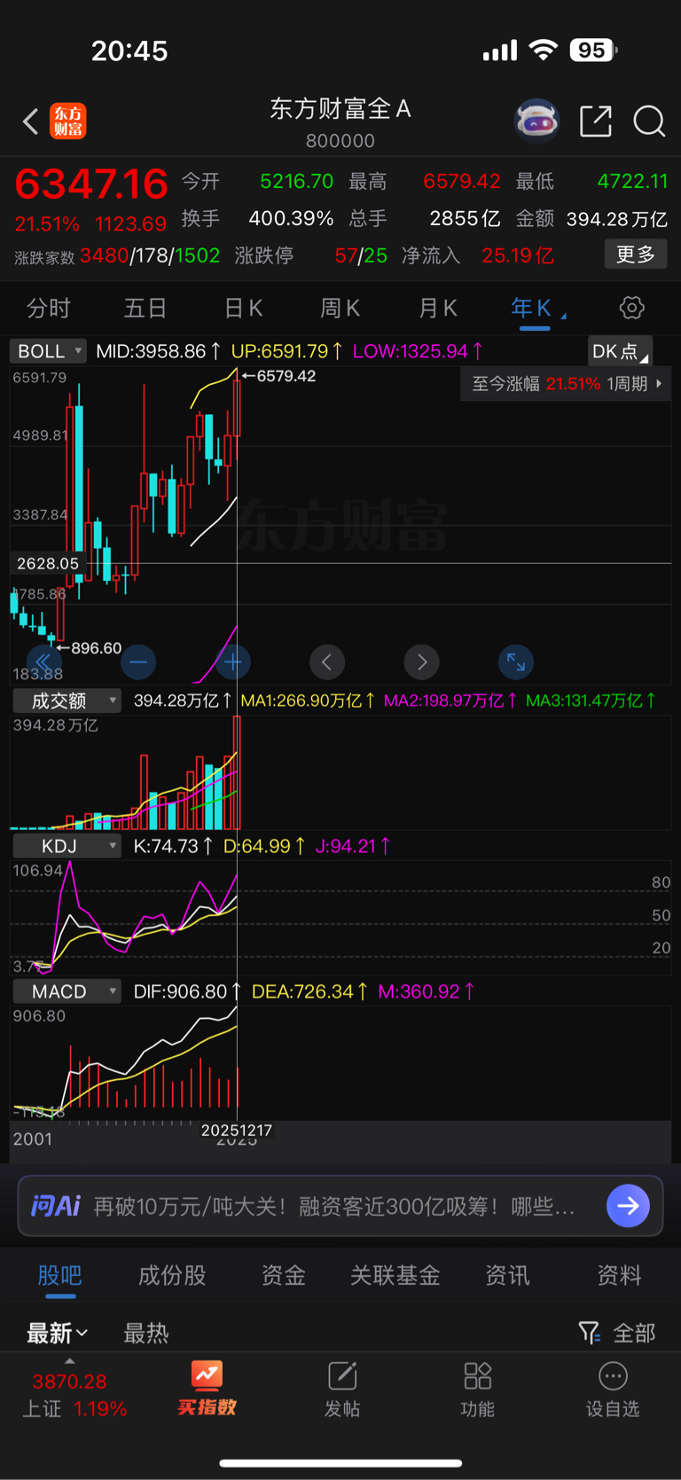The height and width of the screenshot is (1480, 681).
Task: Switch to 日K chart tab
Action: [243, 309]
